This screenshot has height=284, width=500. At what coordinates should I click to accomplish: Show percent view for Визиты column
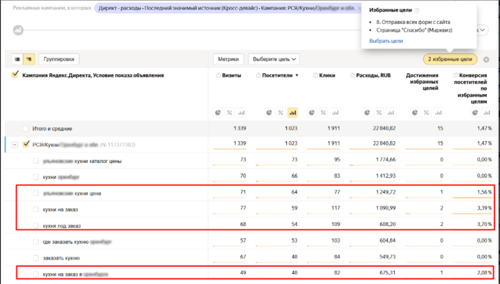[x=230, y=113]
